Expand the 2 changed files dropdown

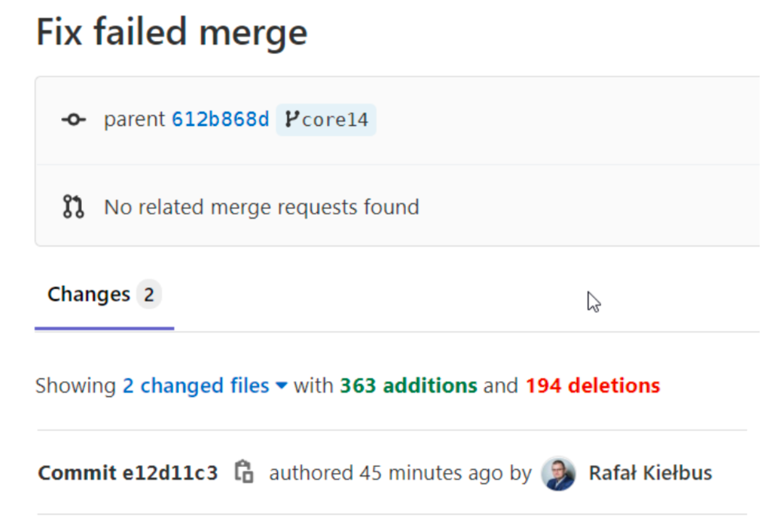pos(205,386)
